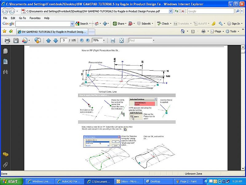Screen dimensions: 246x185
Task: Show the Comments panel
Action: pyautogui.click(x=5, y=154)
